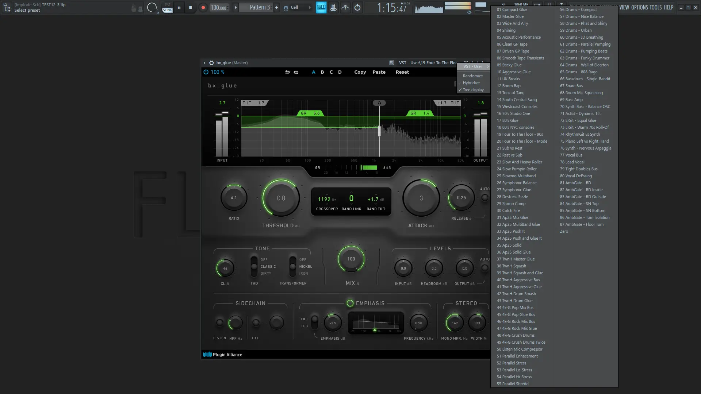Toggle the Emphasis enable ring button

tap(350, 303)
